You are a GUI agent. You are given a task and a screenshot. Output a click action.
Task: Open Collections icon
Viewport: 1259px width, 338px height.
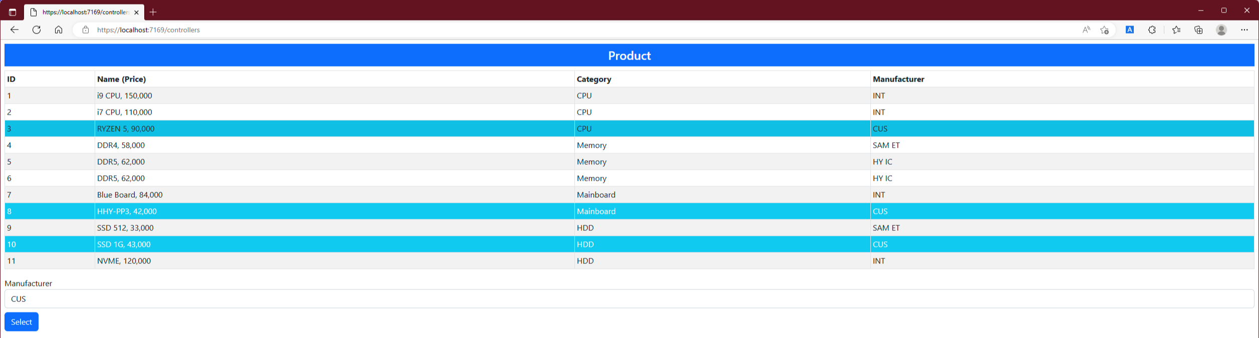click(x=1198, y=30)
